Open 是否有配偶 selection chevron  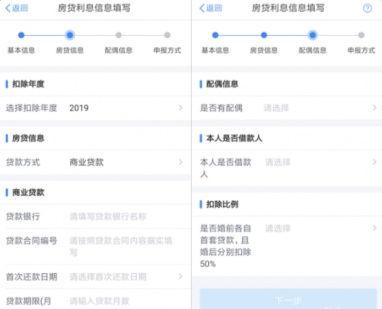375,107
